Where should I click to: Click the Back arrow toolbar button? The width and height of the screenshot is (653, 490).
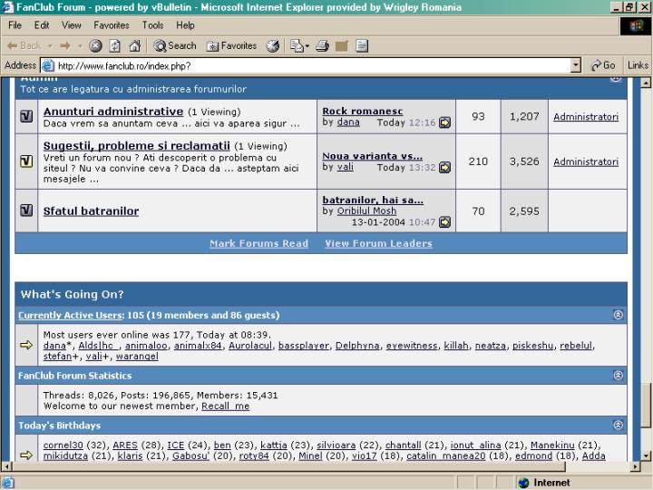click(x=24, y=46)
